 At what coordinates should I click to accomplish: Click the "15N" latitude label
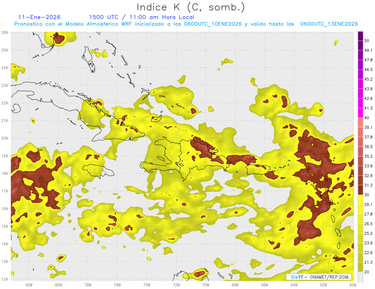(x=5, y=226)
